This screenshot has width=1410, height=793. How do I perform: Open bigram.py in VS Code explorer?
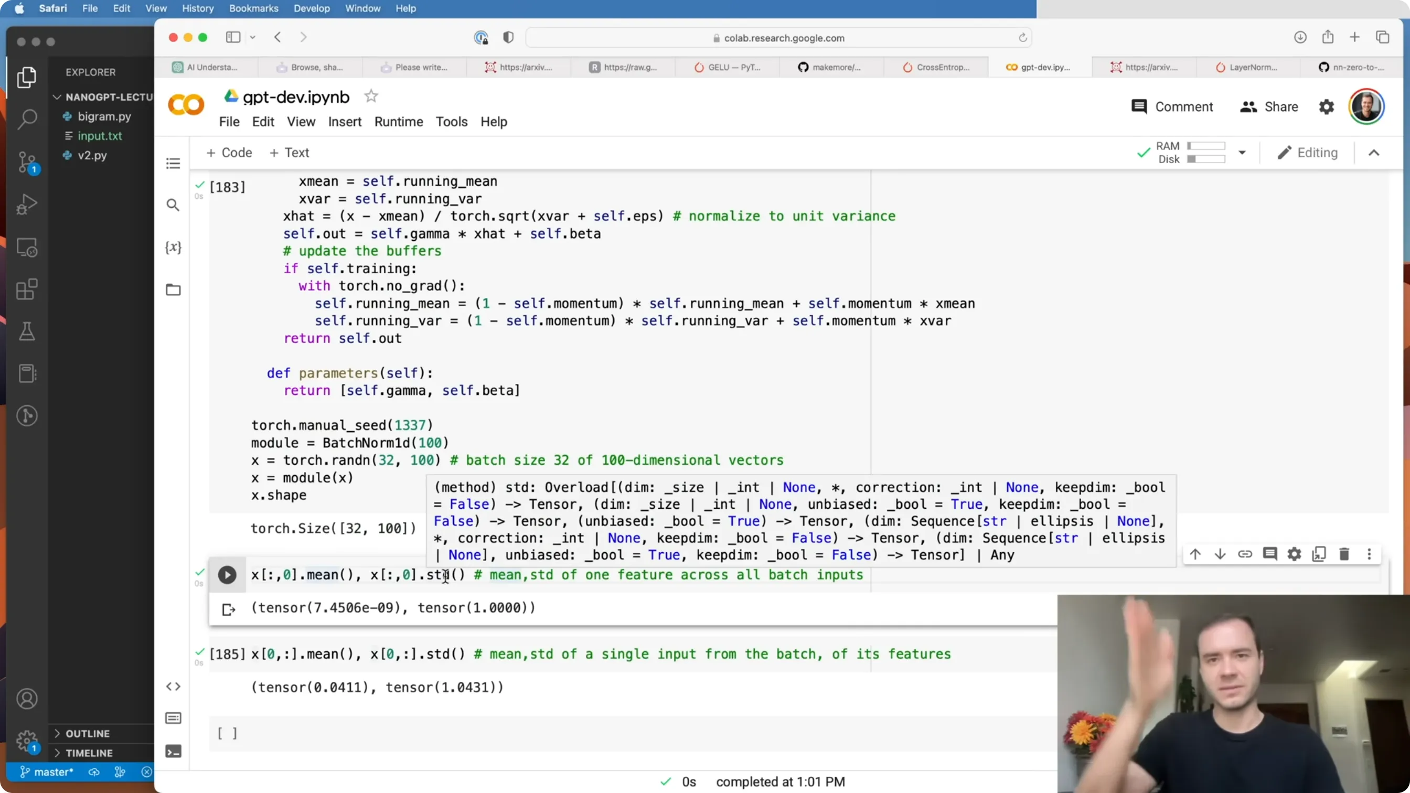(x=104, y=116)
